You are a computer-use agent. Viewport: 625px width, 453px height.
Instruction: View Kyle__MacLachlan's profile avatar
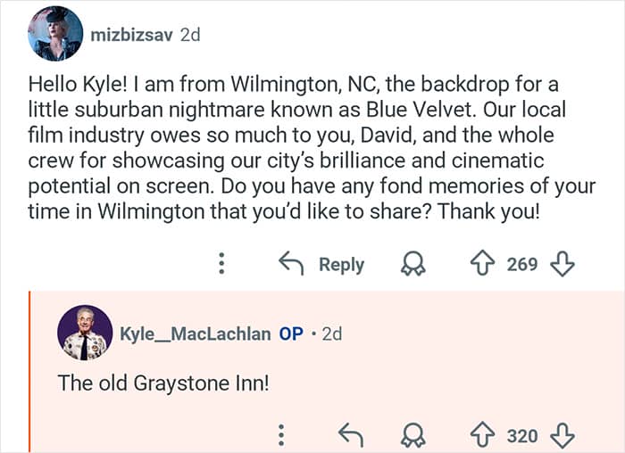click(x=84, y=334)
